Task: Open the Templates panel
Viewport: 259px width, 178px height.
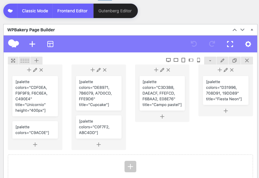Action: [50, 44]
